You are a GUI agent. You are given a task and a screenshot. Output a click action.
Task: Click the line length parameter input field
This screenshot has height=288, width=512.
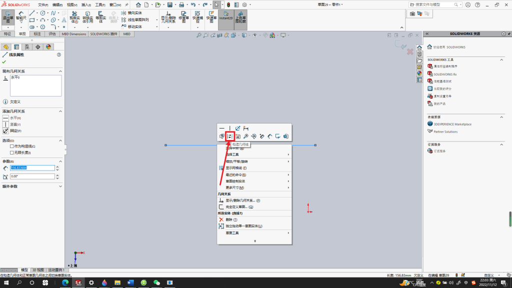pyautogui.click(x=32, y=168)
